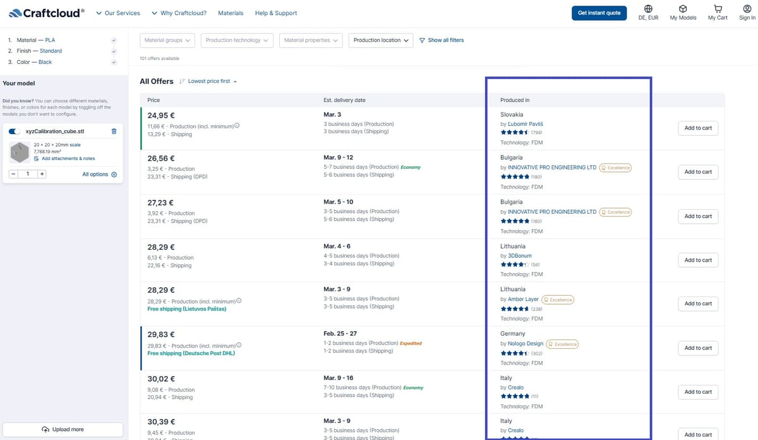Click info icon on 29,83 € production minimum
This screenshot has width=758, height=440.
(239, 345)
